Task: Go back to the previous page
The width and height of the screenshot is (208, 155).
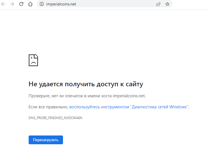Action: point(3,4)
